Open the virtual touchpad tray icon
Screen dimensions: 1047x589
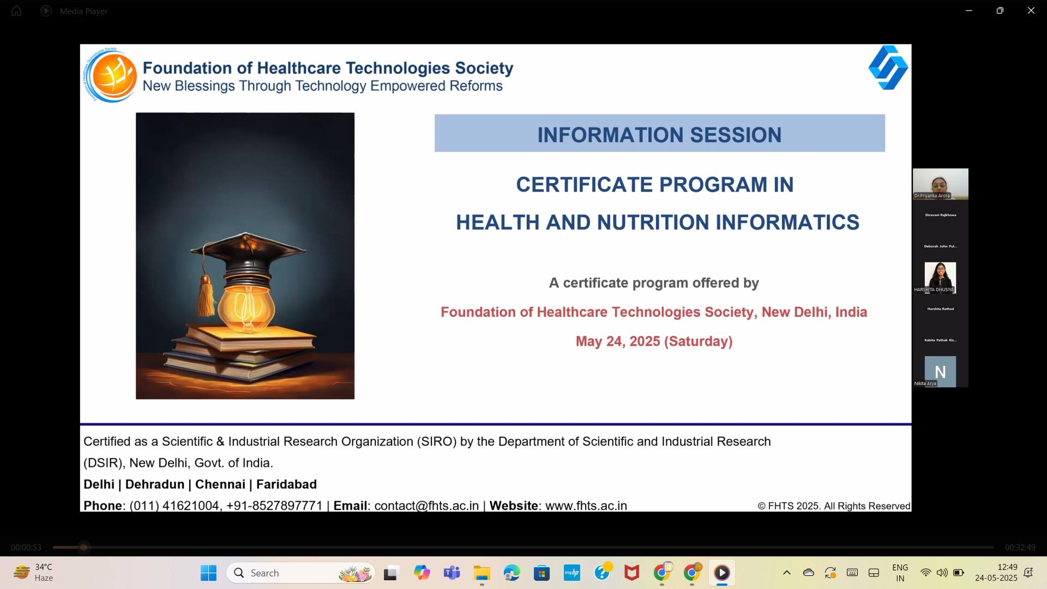(874, 573)
